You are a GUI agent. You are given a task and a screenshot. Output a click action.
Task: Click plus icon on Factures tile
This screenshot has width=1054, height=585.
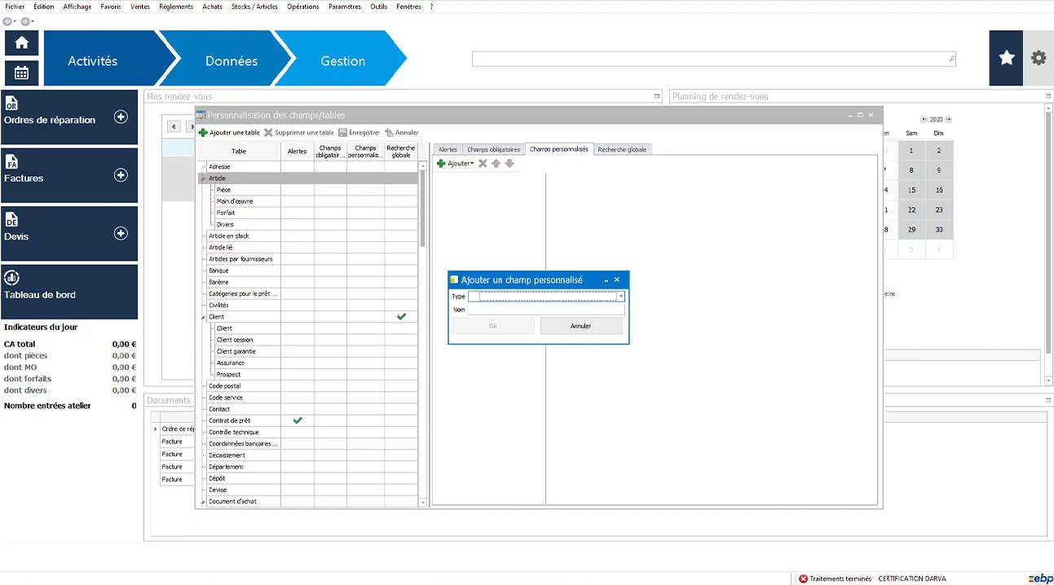click(121, 175)
